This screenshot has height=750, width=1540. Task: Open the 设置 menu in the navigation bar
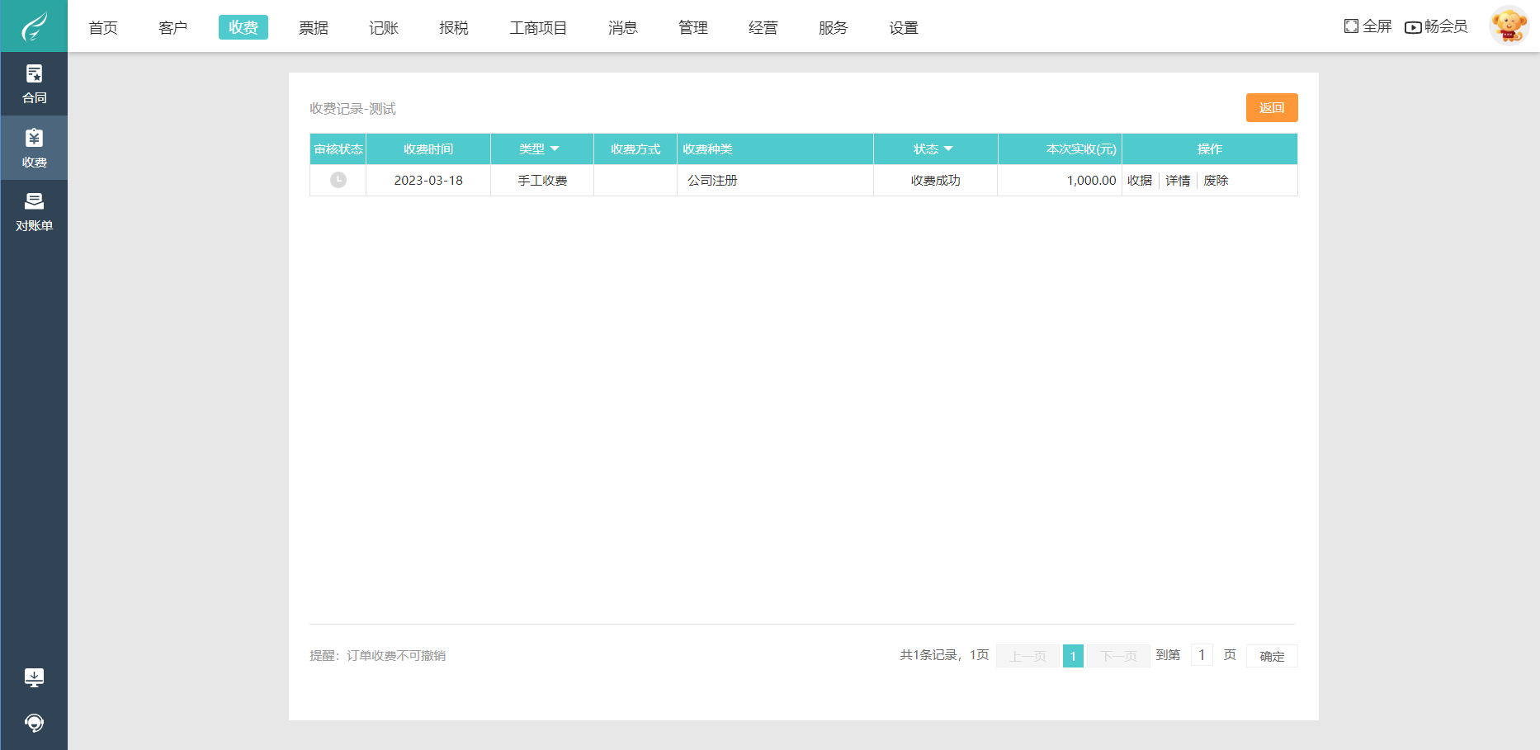(x=903, y=26)
